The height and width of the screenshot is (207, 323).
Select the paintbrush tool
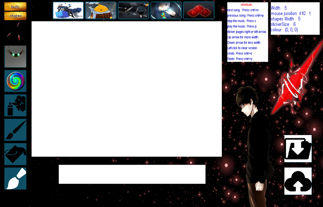[15, 130]
